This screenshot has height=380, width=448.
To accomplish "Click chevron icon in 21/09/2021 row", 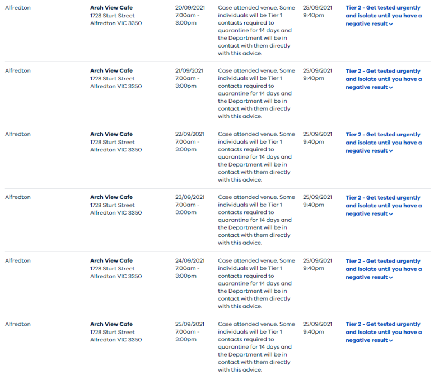I will coord(391,88).
